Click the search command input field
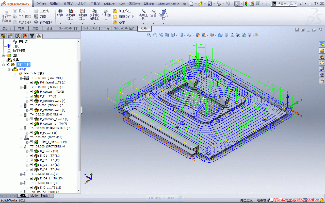This screenshot has height=203, width=325. (x=283, y=4)
